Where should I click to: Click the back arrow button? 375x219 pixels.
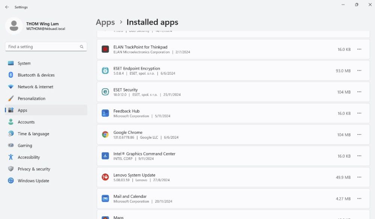click(x=7, y=7)
